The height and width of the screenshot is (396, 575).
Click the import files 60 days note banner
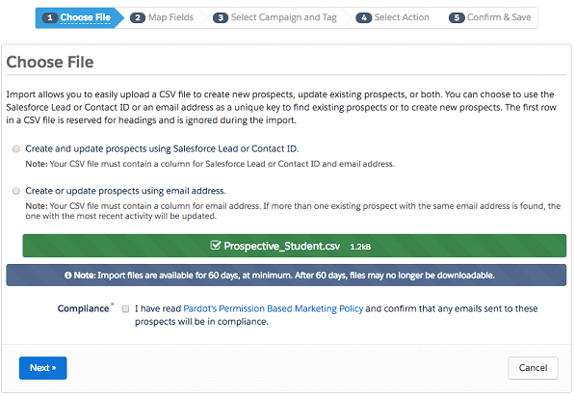286,276
